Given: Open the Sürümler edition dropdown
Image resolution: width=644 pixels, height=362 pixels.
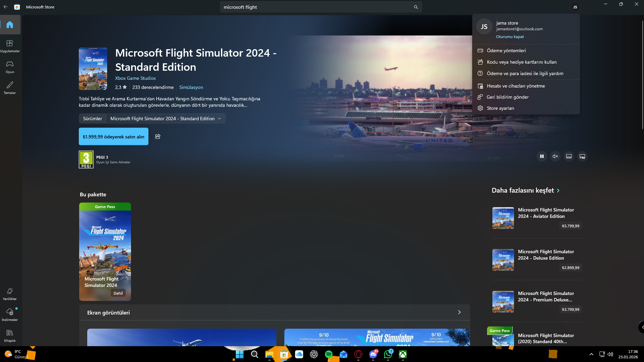Looking at the screenshot, I should [166, 119].
